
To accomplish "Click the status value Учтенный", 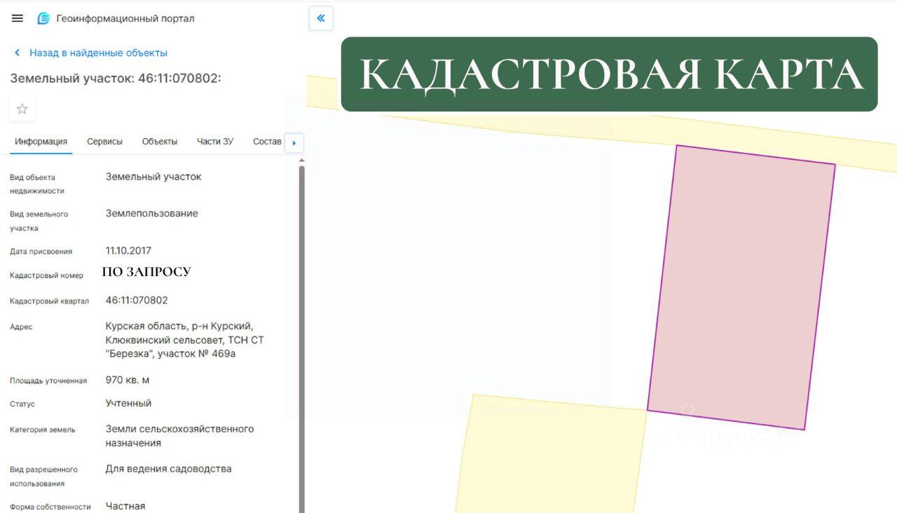I will [128, 403].
